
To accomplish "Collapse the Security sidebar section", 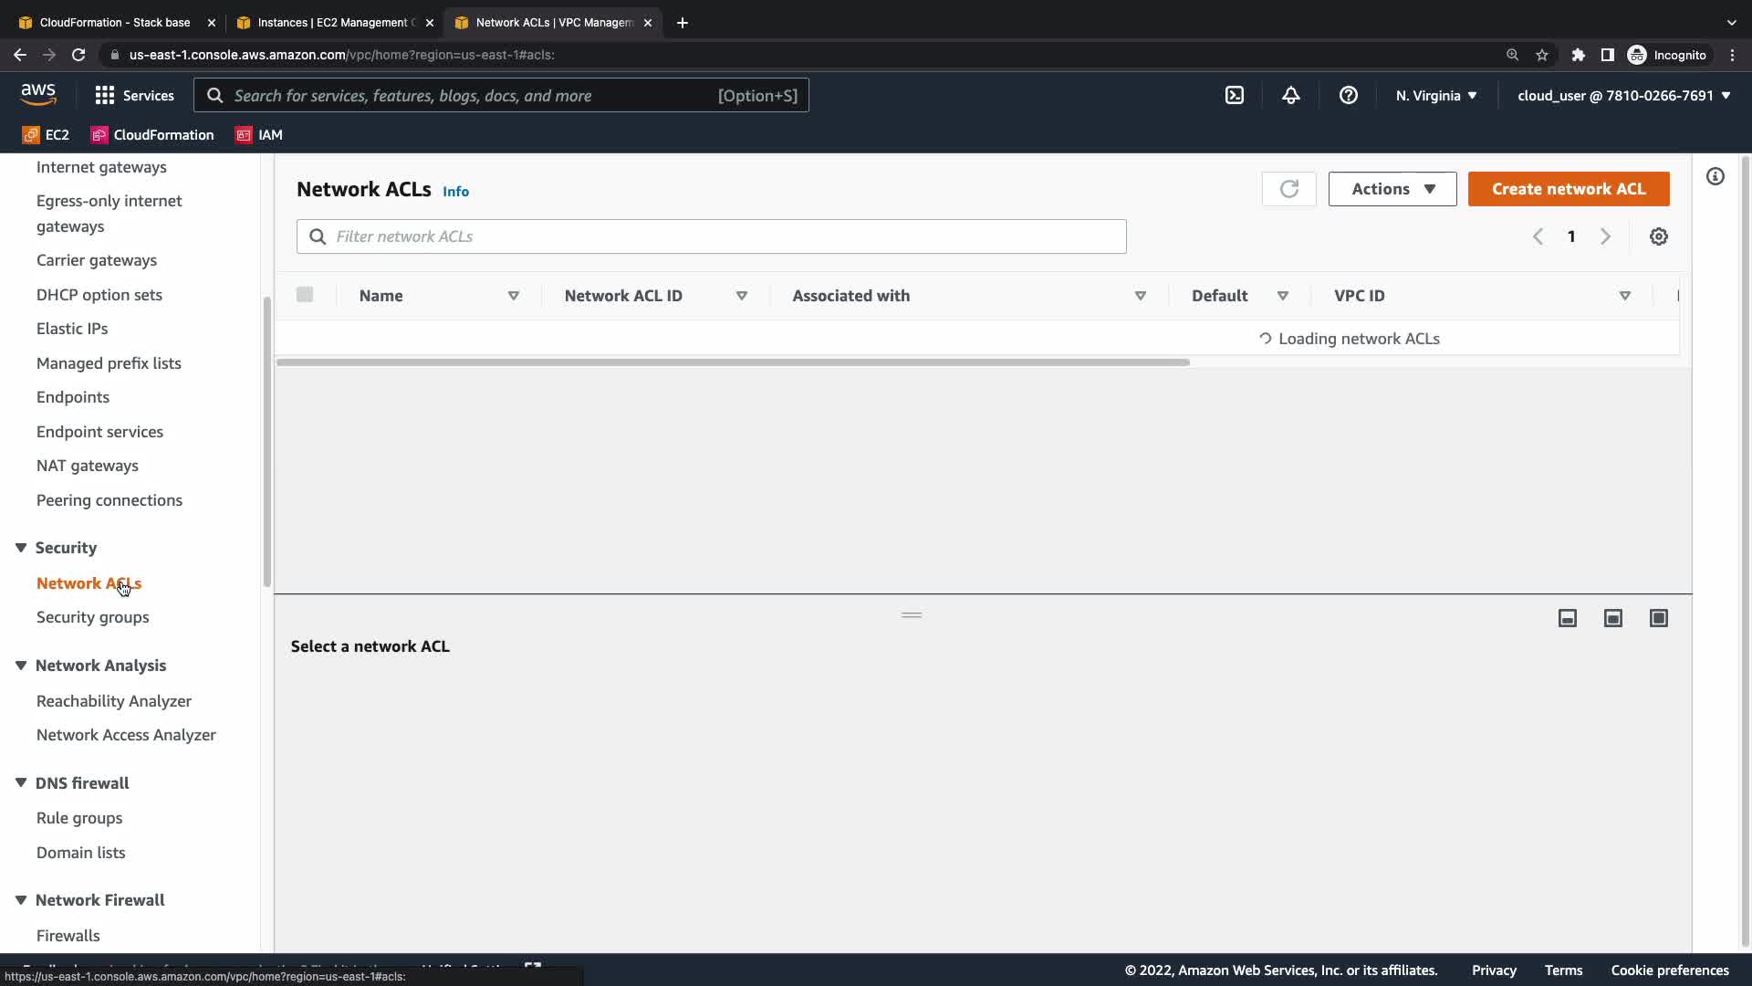I will click(21, 548).
